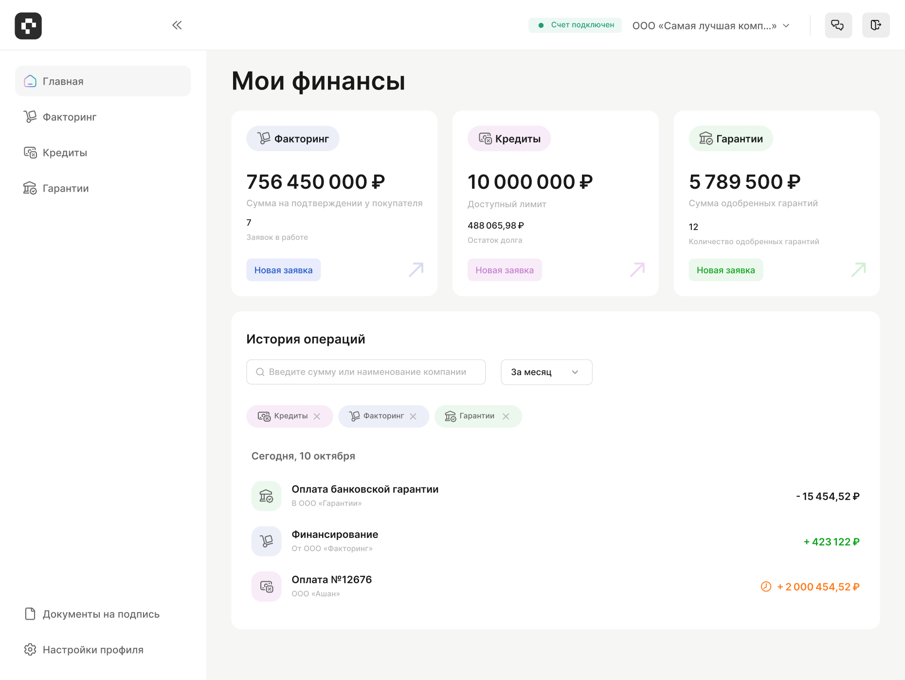Open the company selector dropdown
This screenshot has height=680, width=905.
(710, 26)
